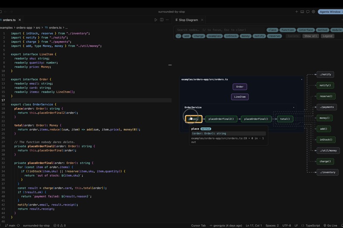Split the editor with the split icon

click(162, 20)
